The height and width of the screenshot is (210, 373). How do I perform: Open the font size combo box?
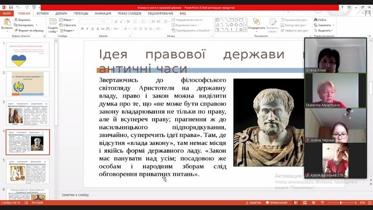[109, 21]
